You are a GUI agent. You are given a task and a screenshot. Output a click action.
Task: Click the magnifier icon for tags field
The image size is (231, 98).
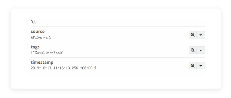point(193,50)
